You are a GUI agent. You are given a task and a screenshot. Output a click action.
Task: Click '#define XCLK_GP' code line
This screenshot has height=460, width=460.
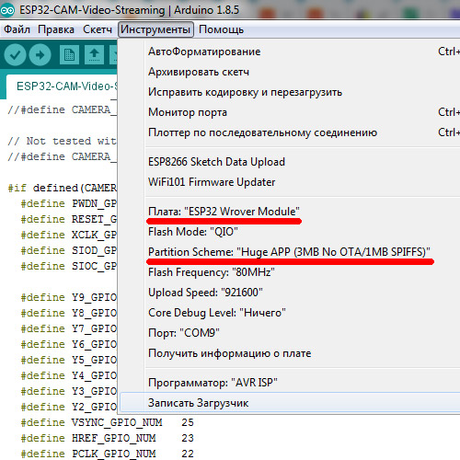click(69, 235)
